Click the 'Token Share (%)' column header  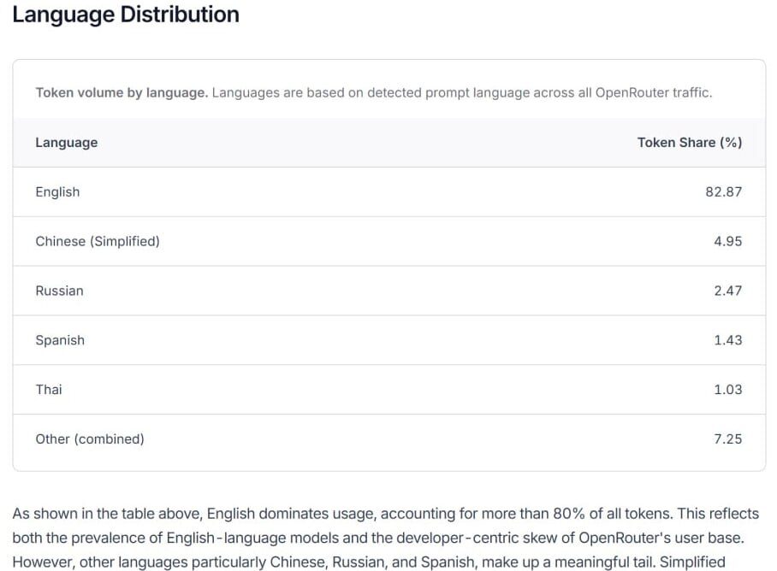coord(689,143)
